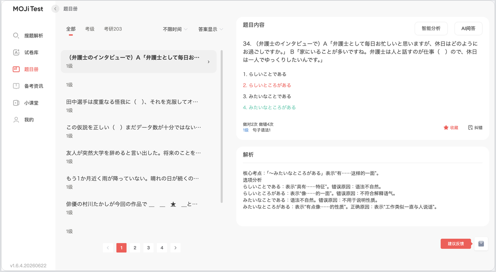
Task: Click the 试卷库 sidebar icon
Action: [16, 53]
